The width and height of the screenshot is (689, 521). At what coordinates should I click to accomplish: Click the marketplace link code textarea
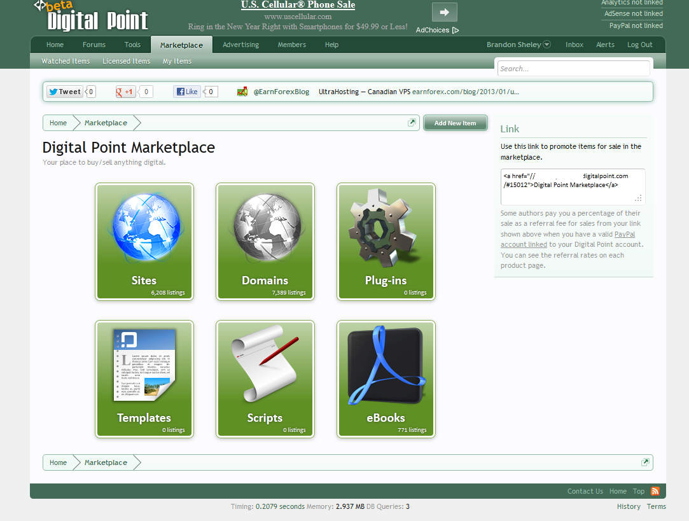573,186
